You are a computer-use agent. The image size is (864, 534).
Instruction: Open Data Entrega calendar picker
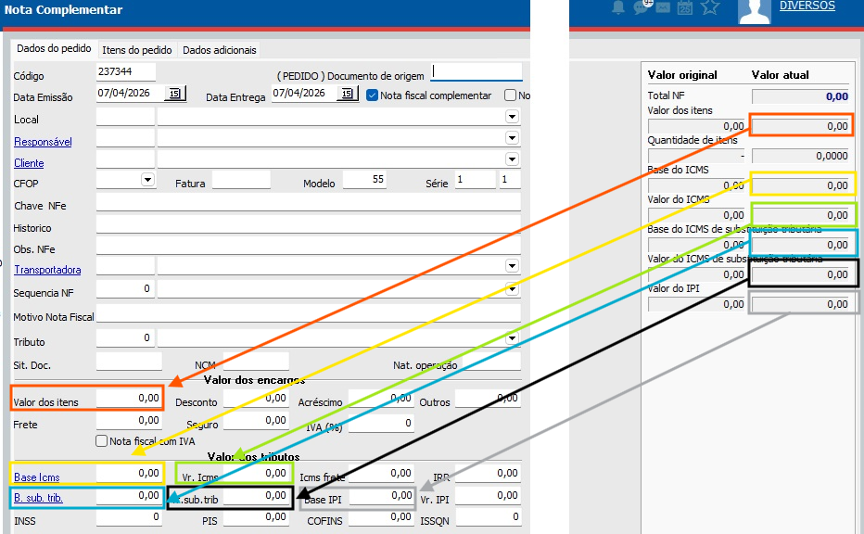coord(347,94)
